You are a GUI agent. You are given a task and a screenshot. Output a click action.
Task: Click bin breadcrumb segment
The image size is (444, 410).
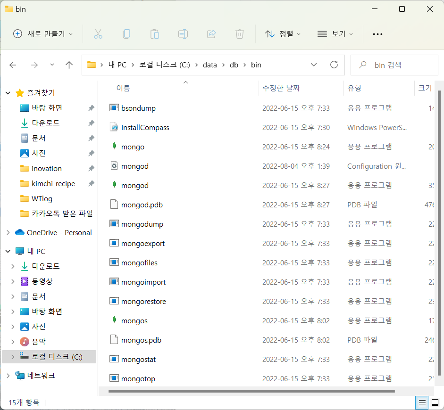pyautogui.click(x=256, y=65)
